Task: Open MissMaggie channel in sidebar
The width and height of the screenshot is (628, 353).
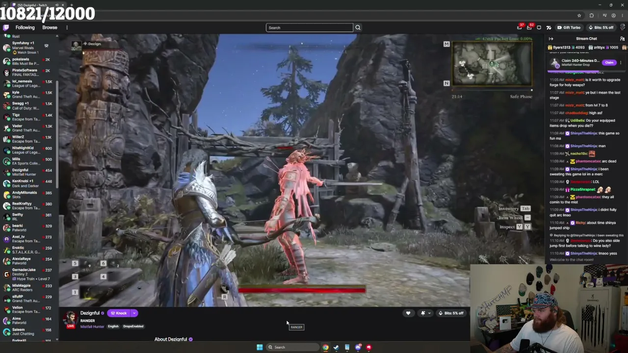Action: pos(28,287)
